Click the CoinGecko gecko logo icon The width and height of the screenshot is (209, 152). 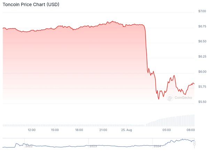pyautogui.click(x=170, y=98)
